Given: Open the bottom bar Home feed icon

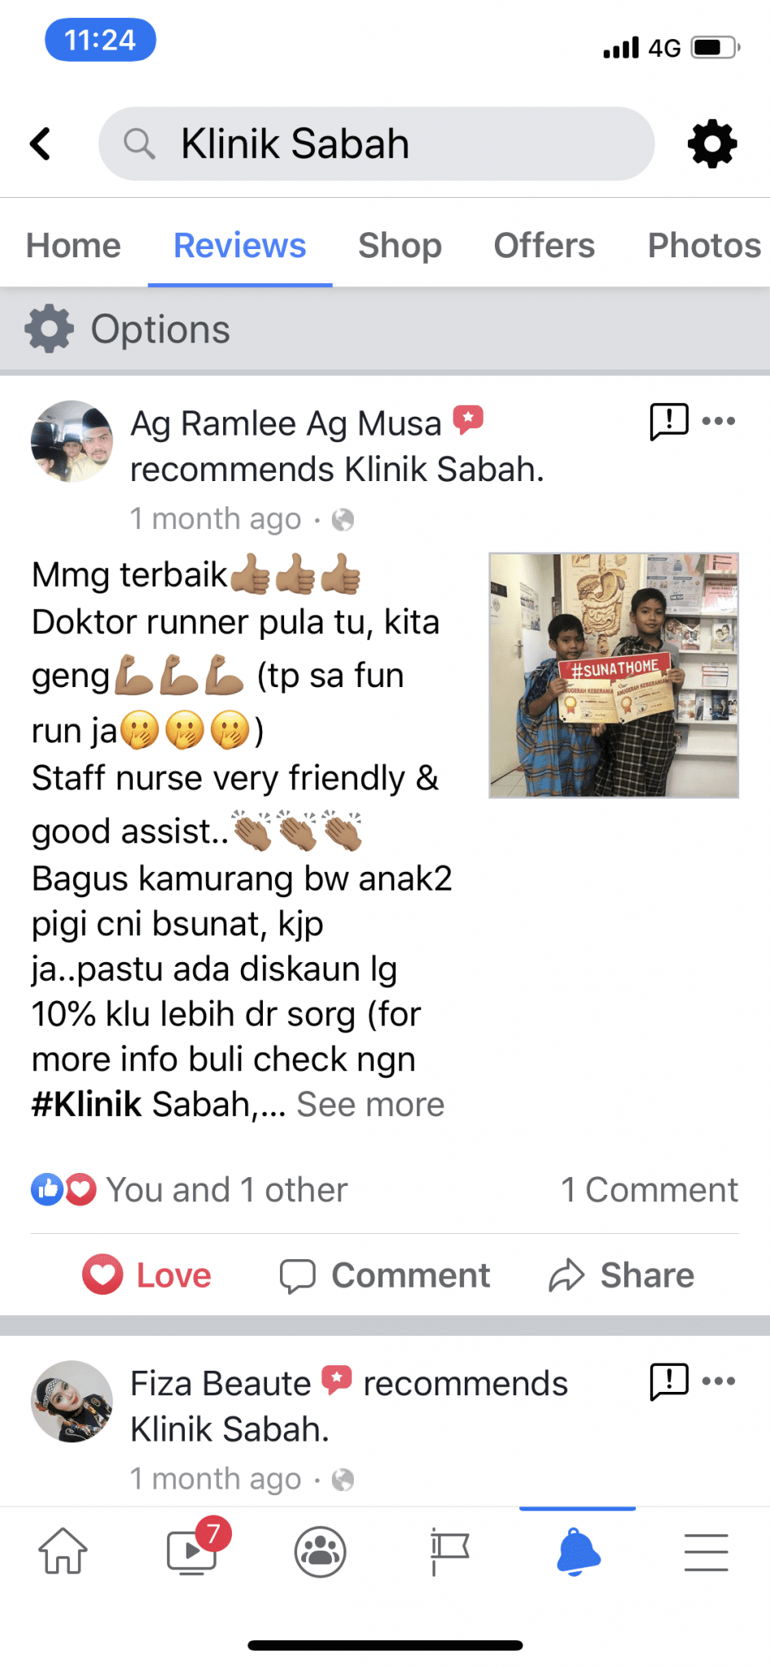Looking at the screenshot, I should 63,1551.
